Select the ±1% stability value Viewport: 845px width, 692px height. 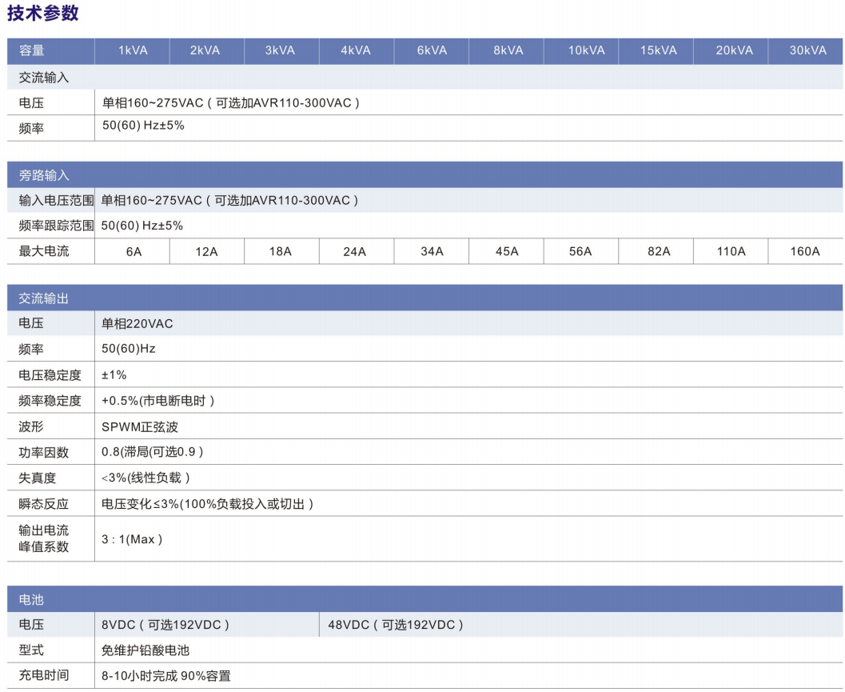[114, 375]
